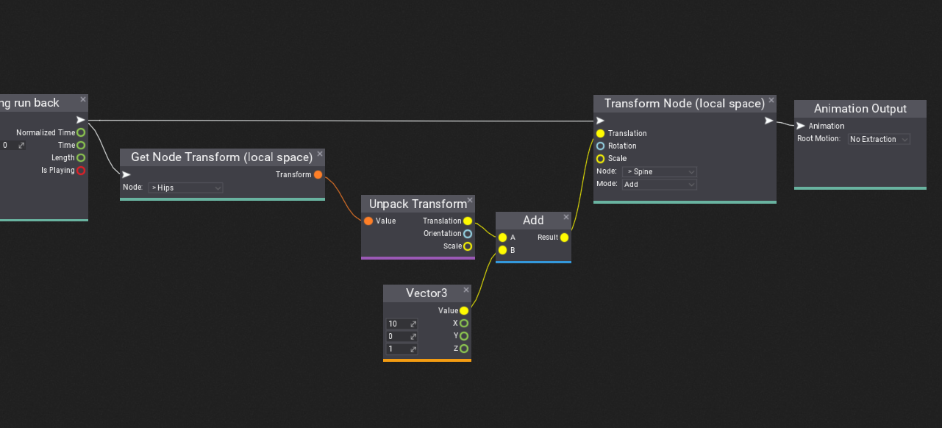Open the Hips node dropdown
The height and width of the screenshot is (428, 942).
click(x=185, y=188)
